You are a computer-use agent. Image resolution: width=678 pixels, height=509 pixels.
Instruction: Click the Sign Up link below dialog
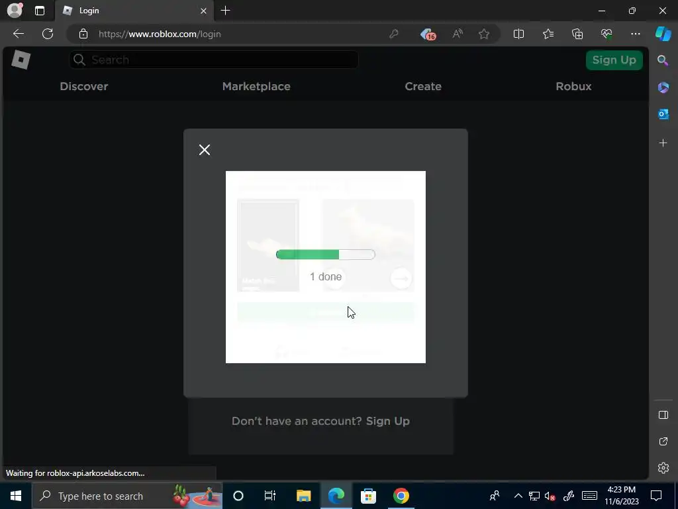(x=387, y=421)
